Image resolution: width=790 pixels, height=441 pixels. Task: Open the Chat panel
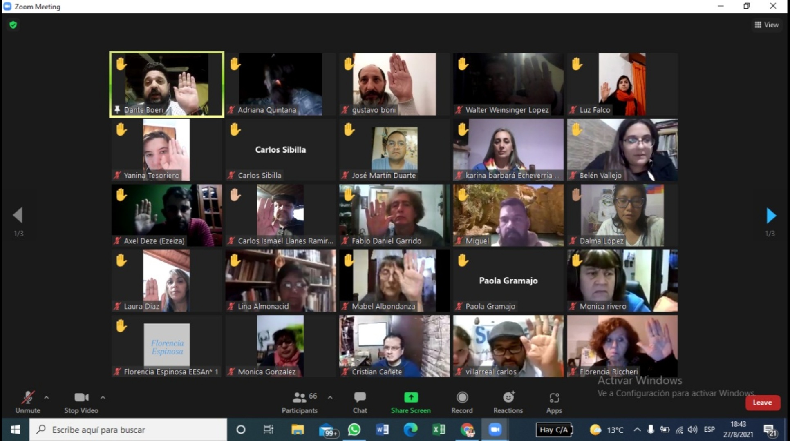click(360, 403)
